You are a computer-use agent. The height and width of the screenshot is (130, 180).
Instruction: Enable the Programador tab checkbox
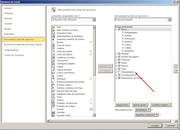point(119,72)
